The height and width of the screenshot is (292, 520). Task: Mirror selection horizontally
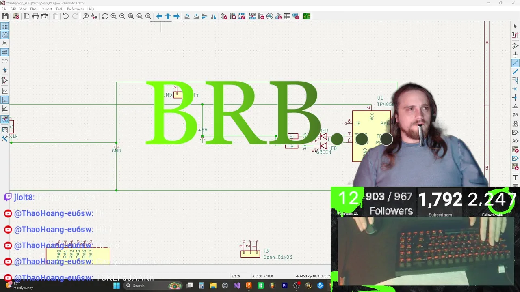(x=213, y=16)
